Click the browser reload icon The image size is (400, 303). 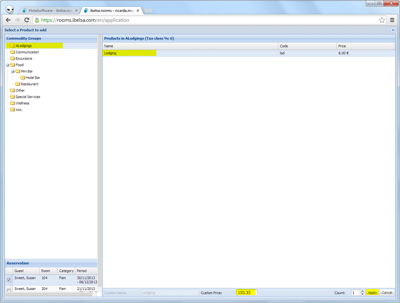[x=27, y=20]
